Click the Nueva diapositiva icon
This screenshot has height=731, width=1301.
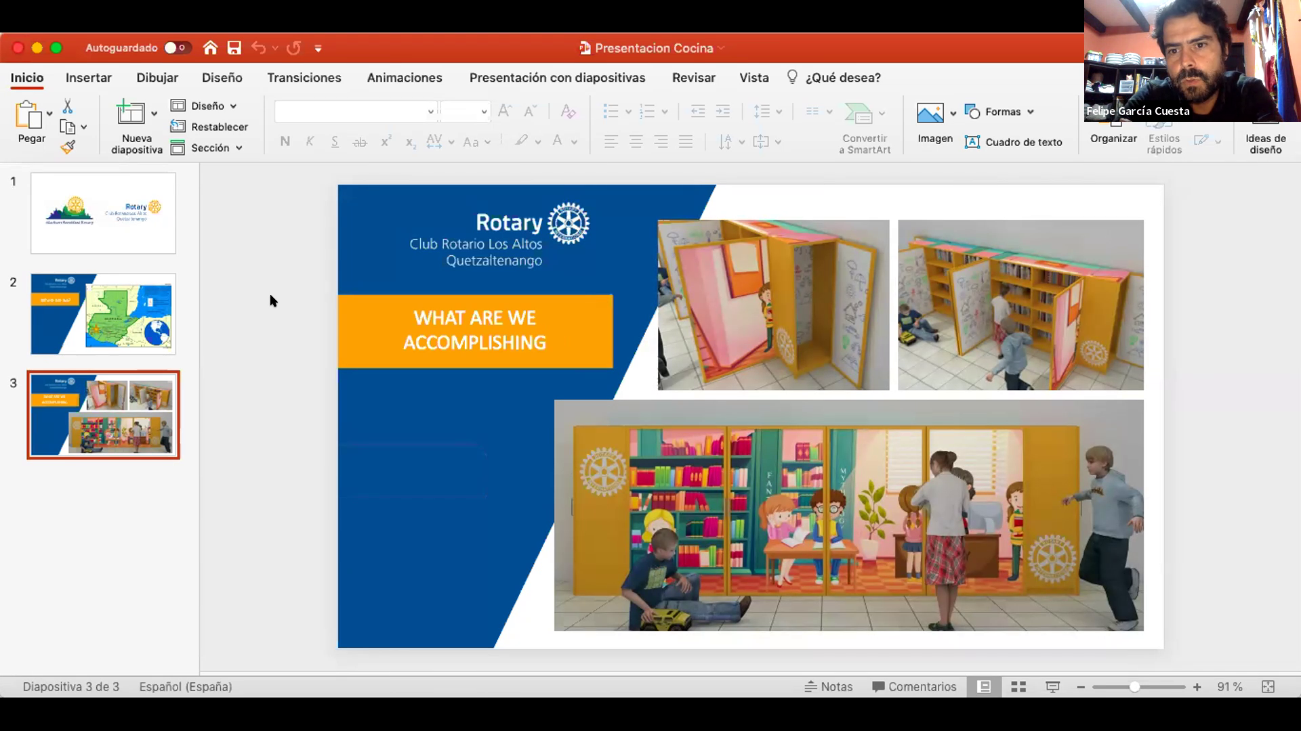[x=131, y=113]
